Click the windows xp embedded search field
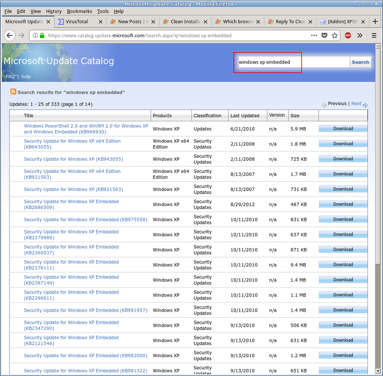This screenshot has width=383, height=376. point(294,62)
